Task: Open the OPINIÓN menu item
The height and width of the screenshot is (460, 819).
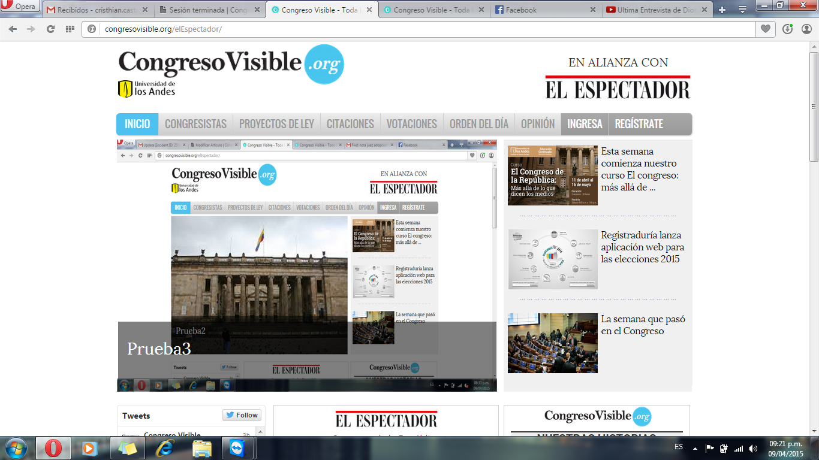Action: pyautogui.click(x=538, y=124)
